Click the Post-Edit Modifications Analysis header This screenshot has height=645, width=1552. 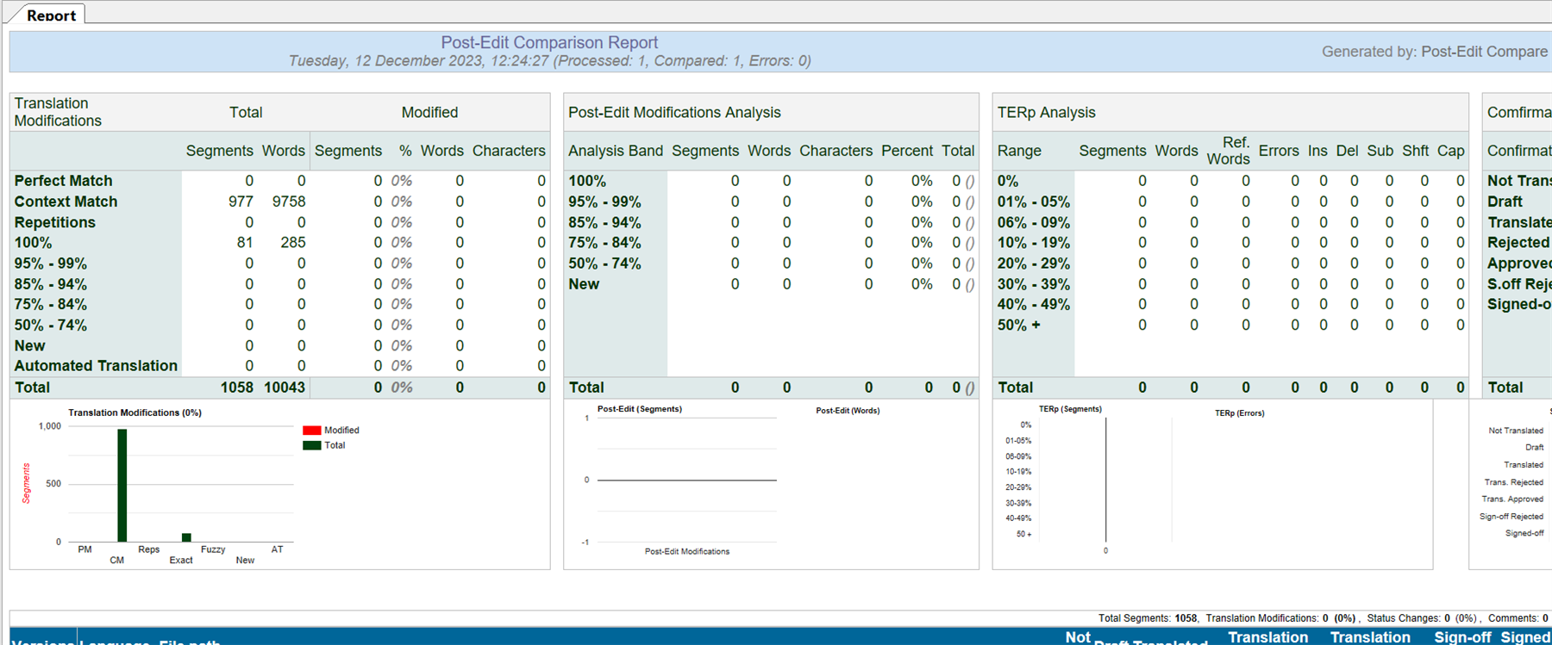[674, 113]
